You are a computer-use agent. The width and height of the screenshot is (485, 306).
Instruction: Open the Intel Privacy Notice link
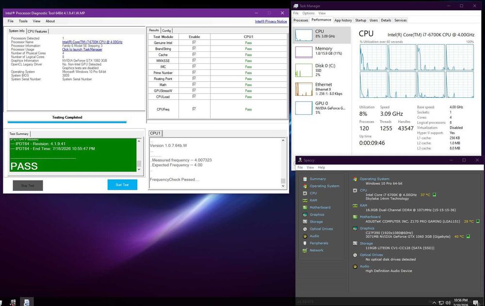(271, 21)
